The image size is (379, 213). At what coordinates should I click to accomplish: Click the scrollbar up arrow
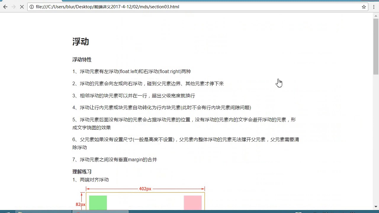(376, 16)
